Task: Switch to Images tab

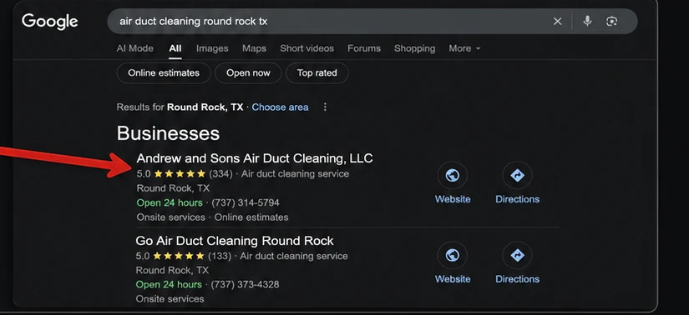Action: [212, 48]
